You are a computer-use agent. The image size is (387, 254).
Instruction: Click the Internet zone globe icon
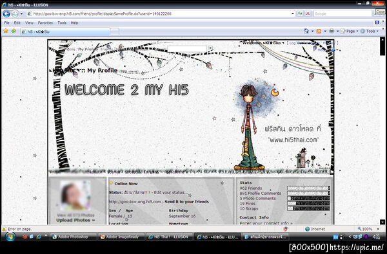(x=307, y=229)
